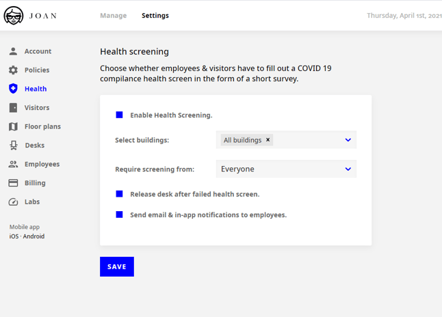This screenshot has height=317, width=442.
Task: Remove the All buildings tag
Action: 268,139
